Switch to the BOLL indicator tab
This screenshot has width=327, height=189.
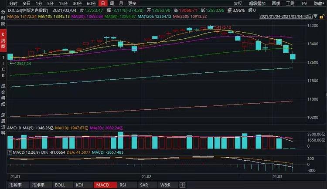[x=60, y=185]
